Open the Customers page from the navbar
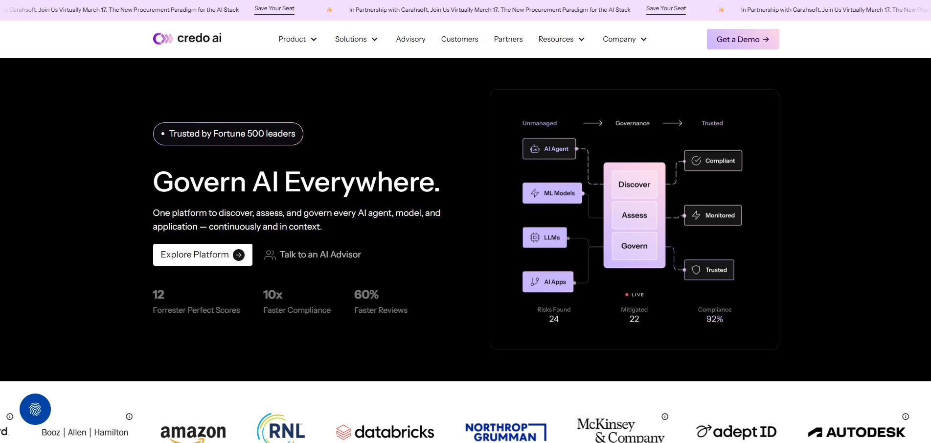Viewport: 931px width, 443px height. [459, 39]
